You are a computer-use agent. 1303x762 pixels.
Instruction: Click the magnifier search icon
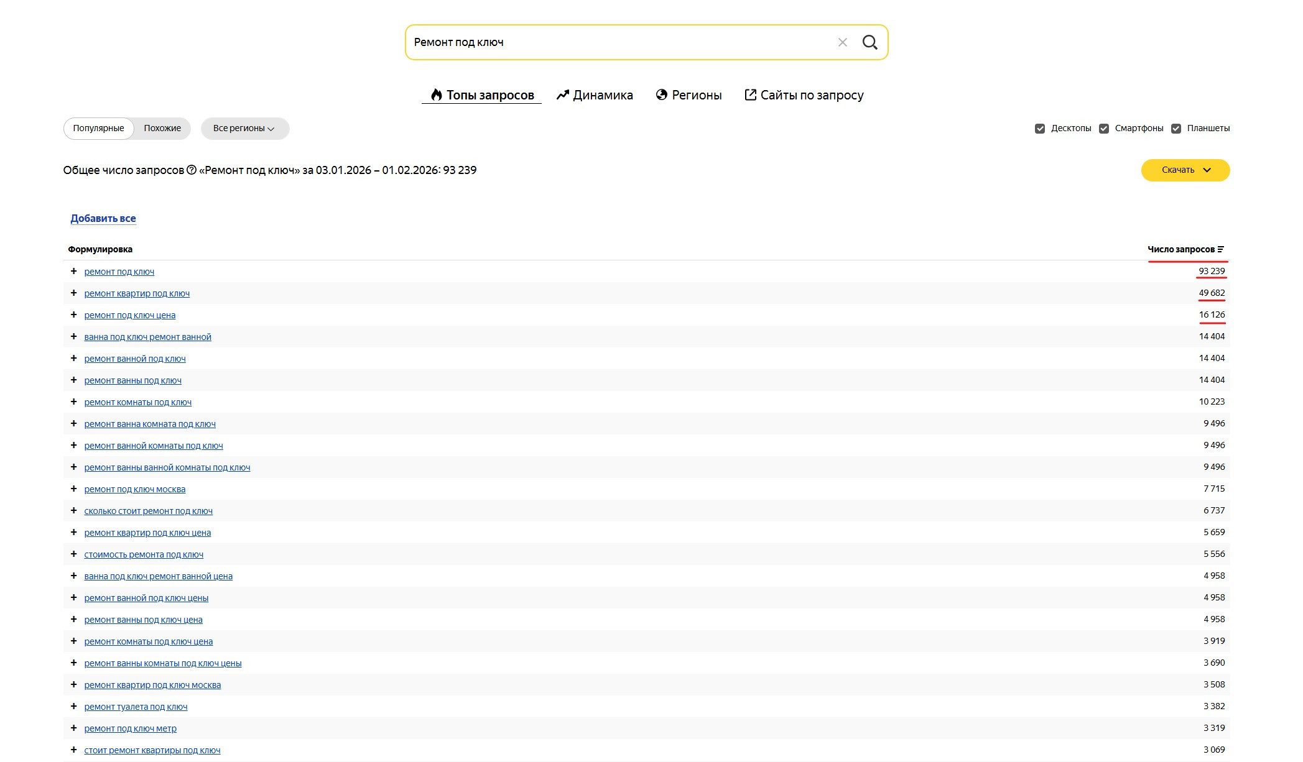869,42
